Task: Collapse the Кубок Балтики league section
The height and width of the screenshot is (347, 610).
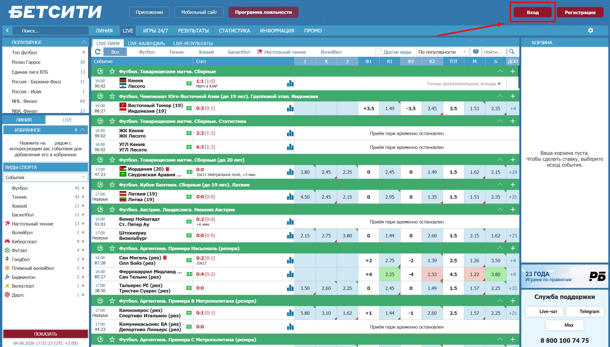Action: (x=500, y=185)
